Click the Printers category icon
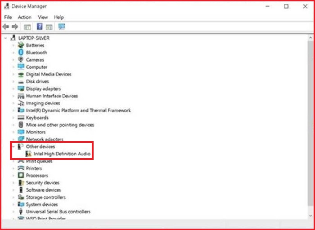Screen dimensions: 315x230 (x=21, y=168)
